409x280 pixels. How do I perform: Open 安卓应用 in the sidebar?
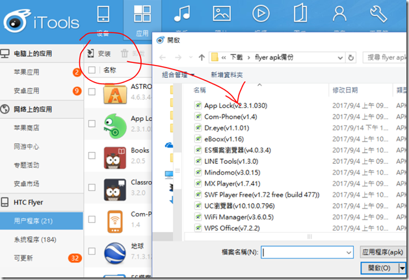(27, 91)
